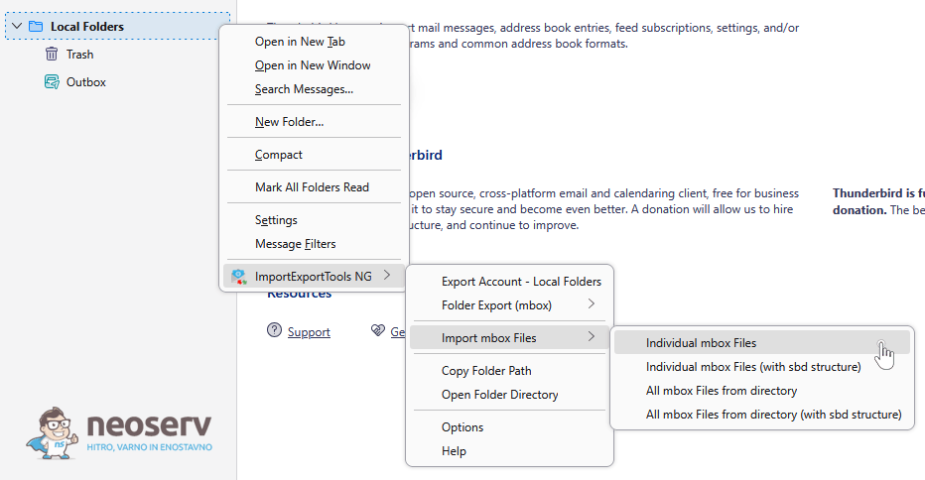Viewport: 925px width, 480px height.
Task: Select Individual mbox Files
Action: click(x=701, y=343)
